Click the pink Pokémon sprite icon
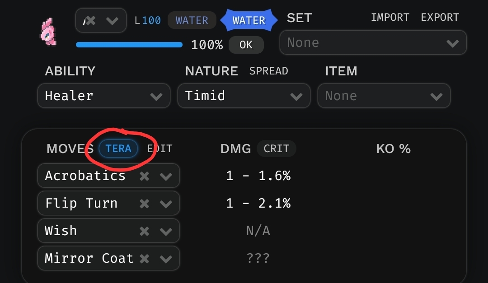This screenshot has height=283, width=488. point(48,32)
